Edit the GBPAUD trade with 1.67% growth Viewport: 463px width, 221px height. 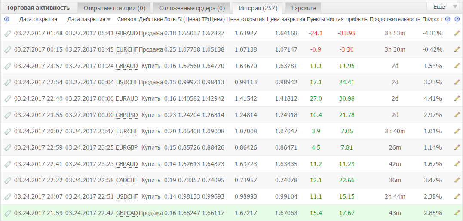point(457,163)
